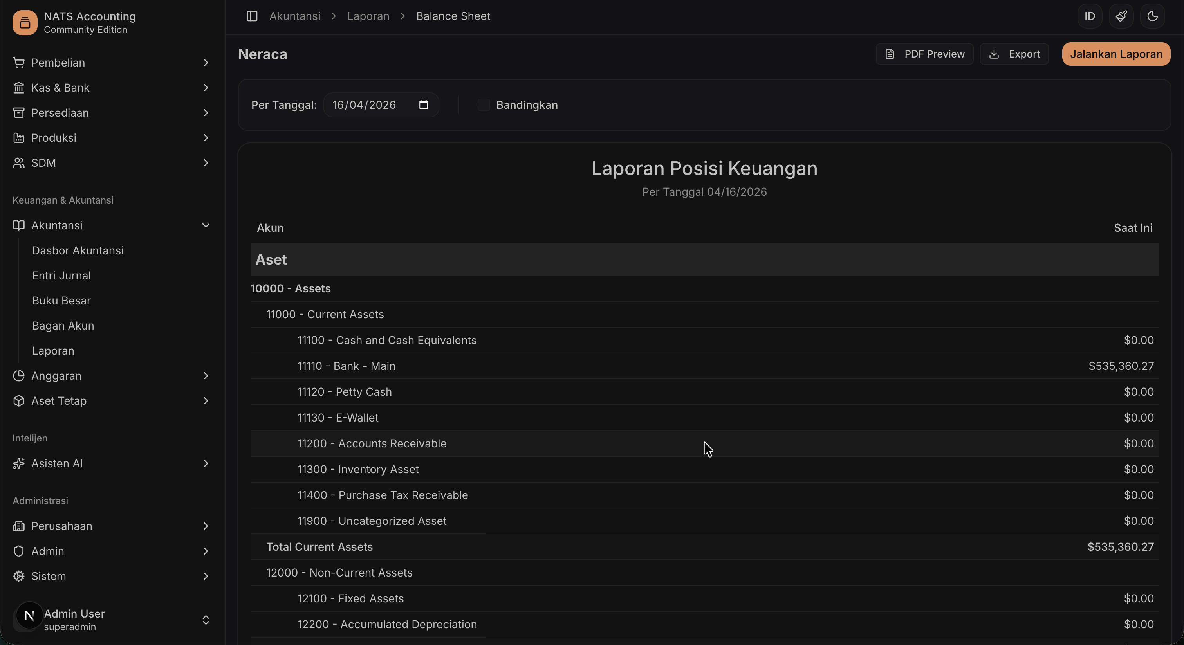Expand the Produksi menu chevron

tap(206, 138)
